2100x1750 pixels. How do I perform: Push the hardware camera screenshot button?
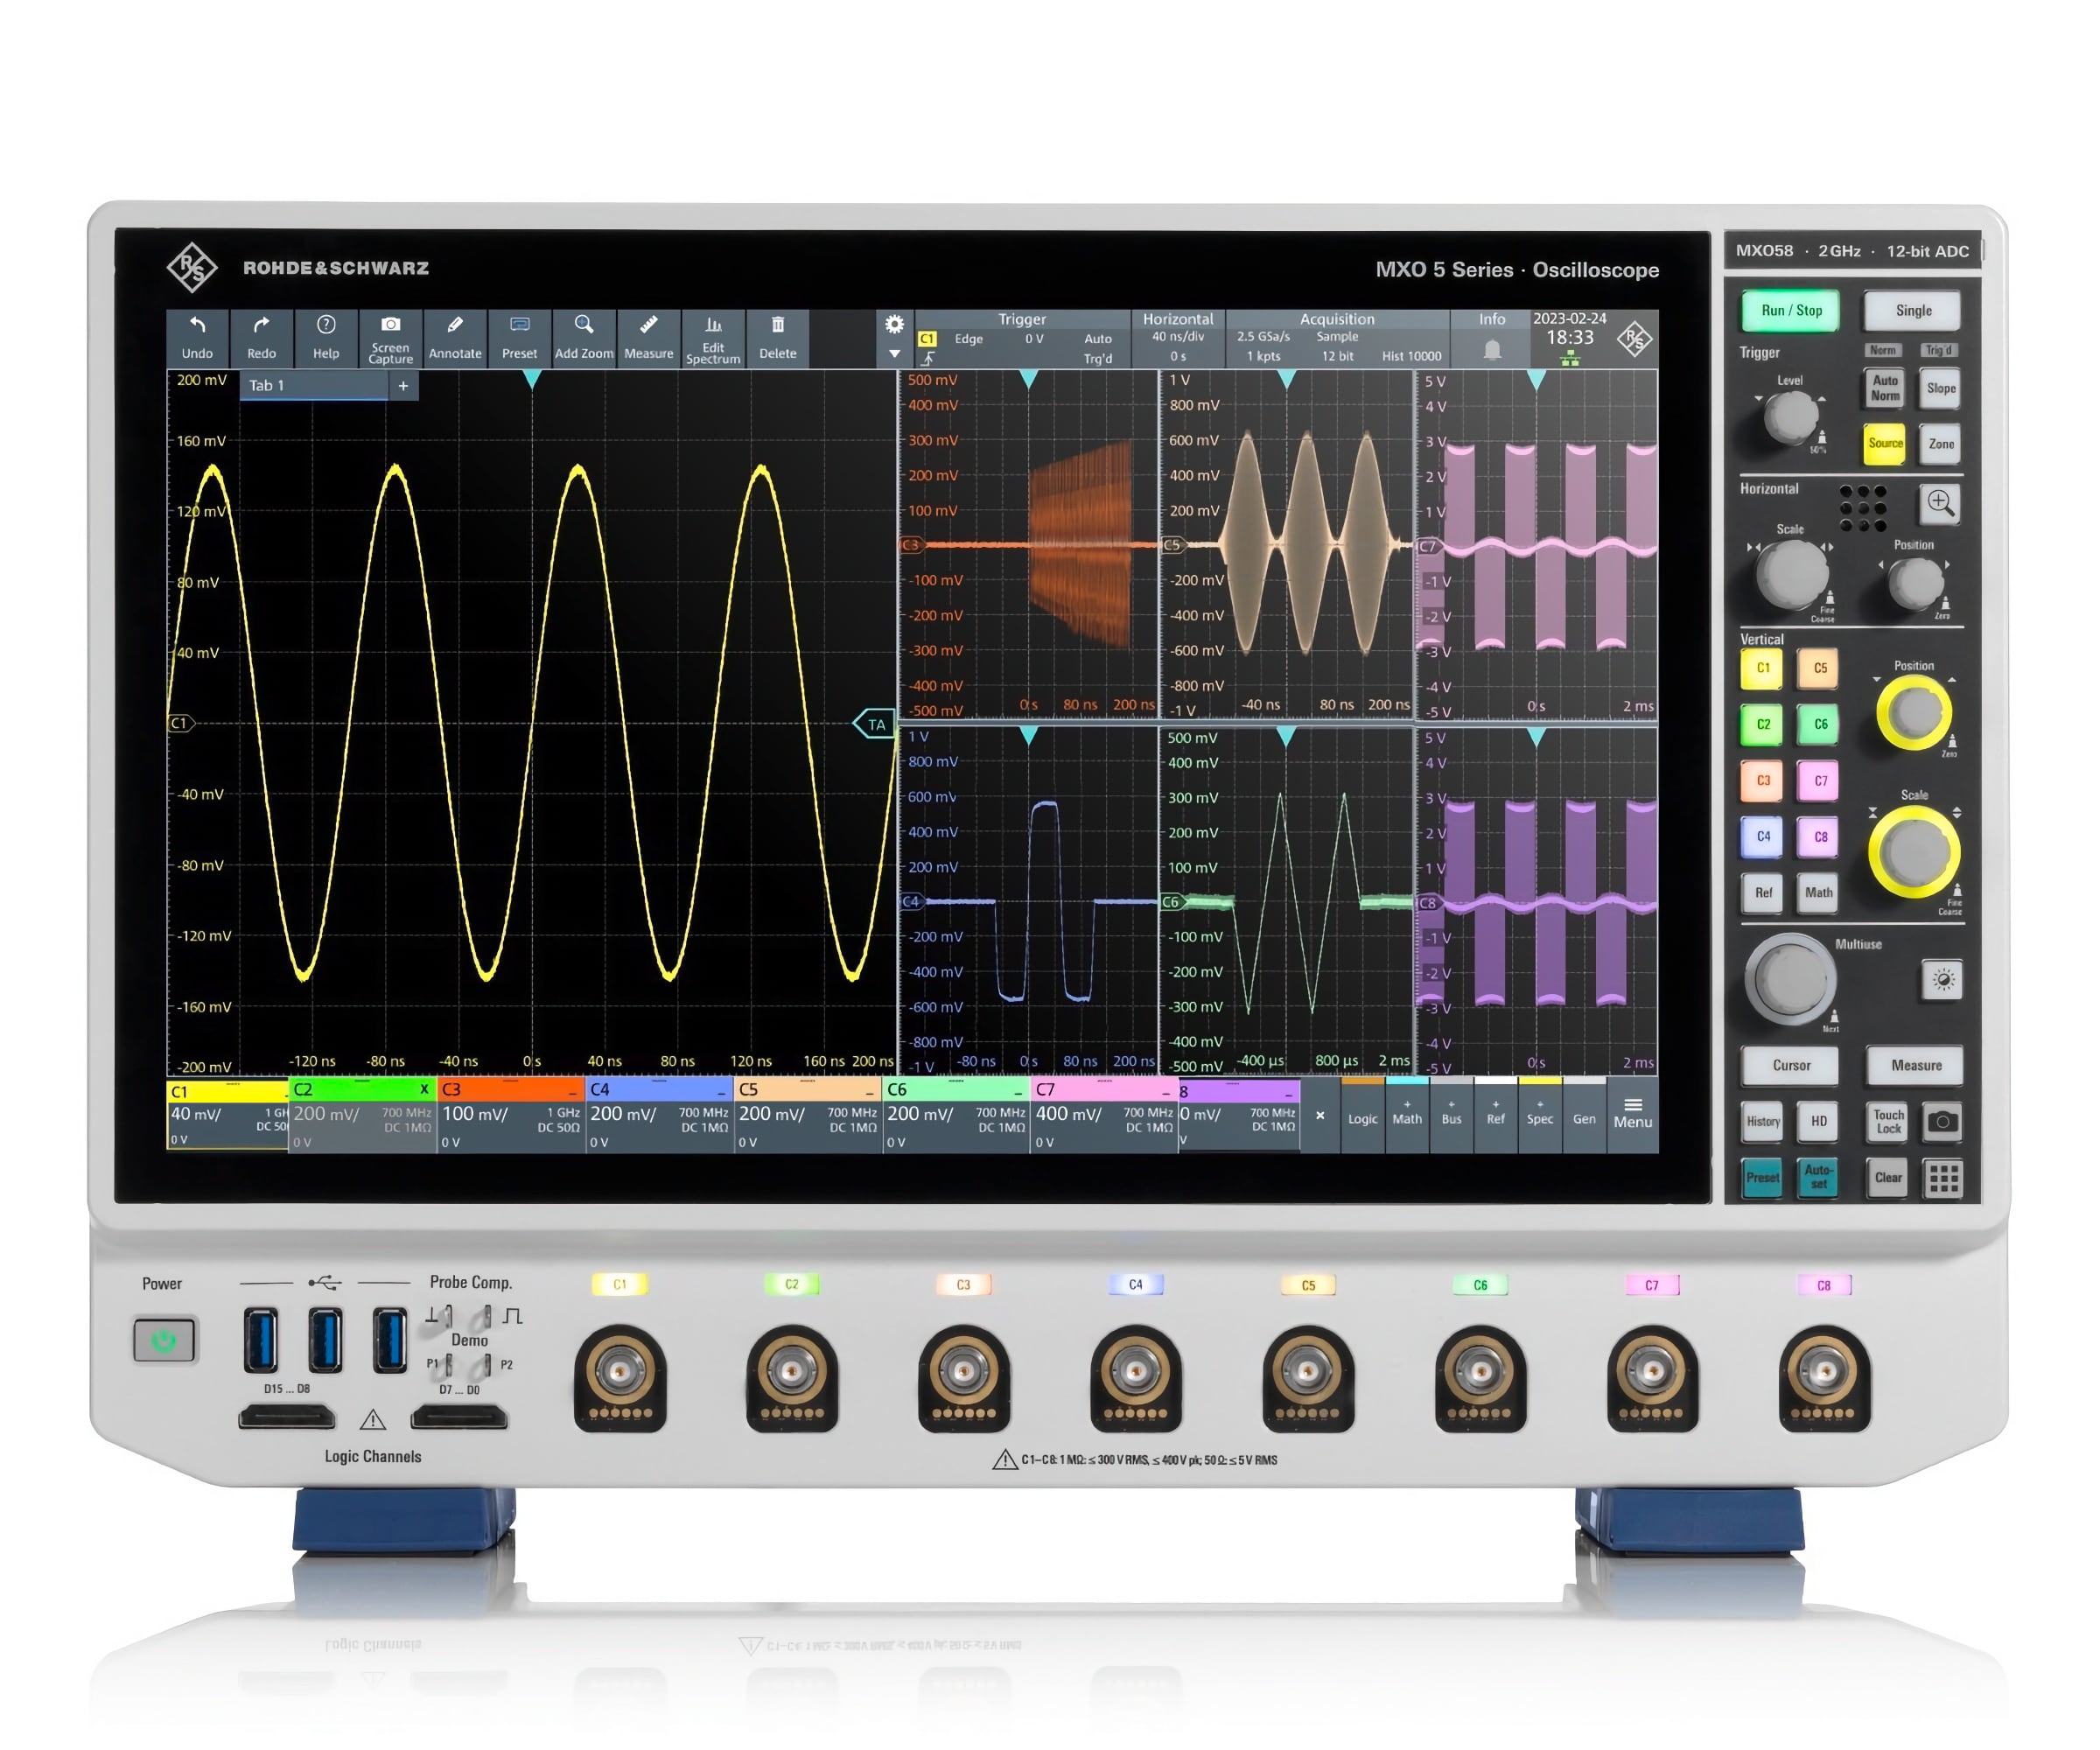[1942, 1122]
